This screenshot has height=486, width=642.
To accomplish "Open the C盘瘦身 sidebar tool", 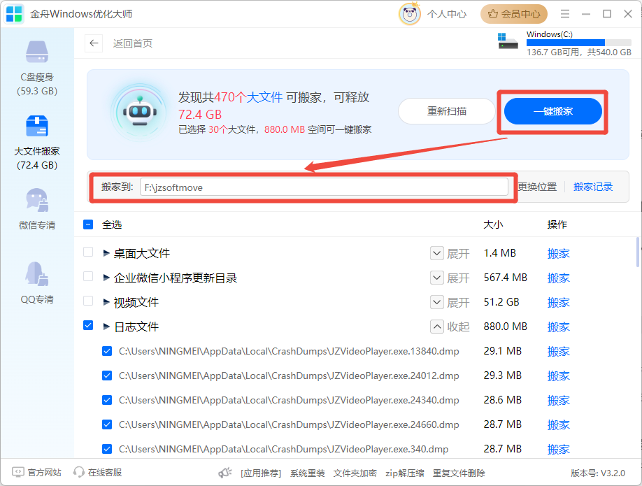I will point(37,68).
